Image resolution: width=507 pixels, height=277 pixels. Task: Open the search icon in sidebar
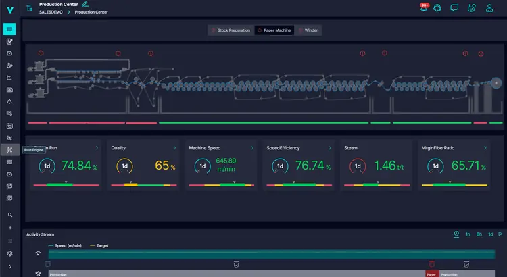point(9,215)
